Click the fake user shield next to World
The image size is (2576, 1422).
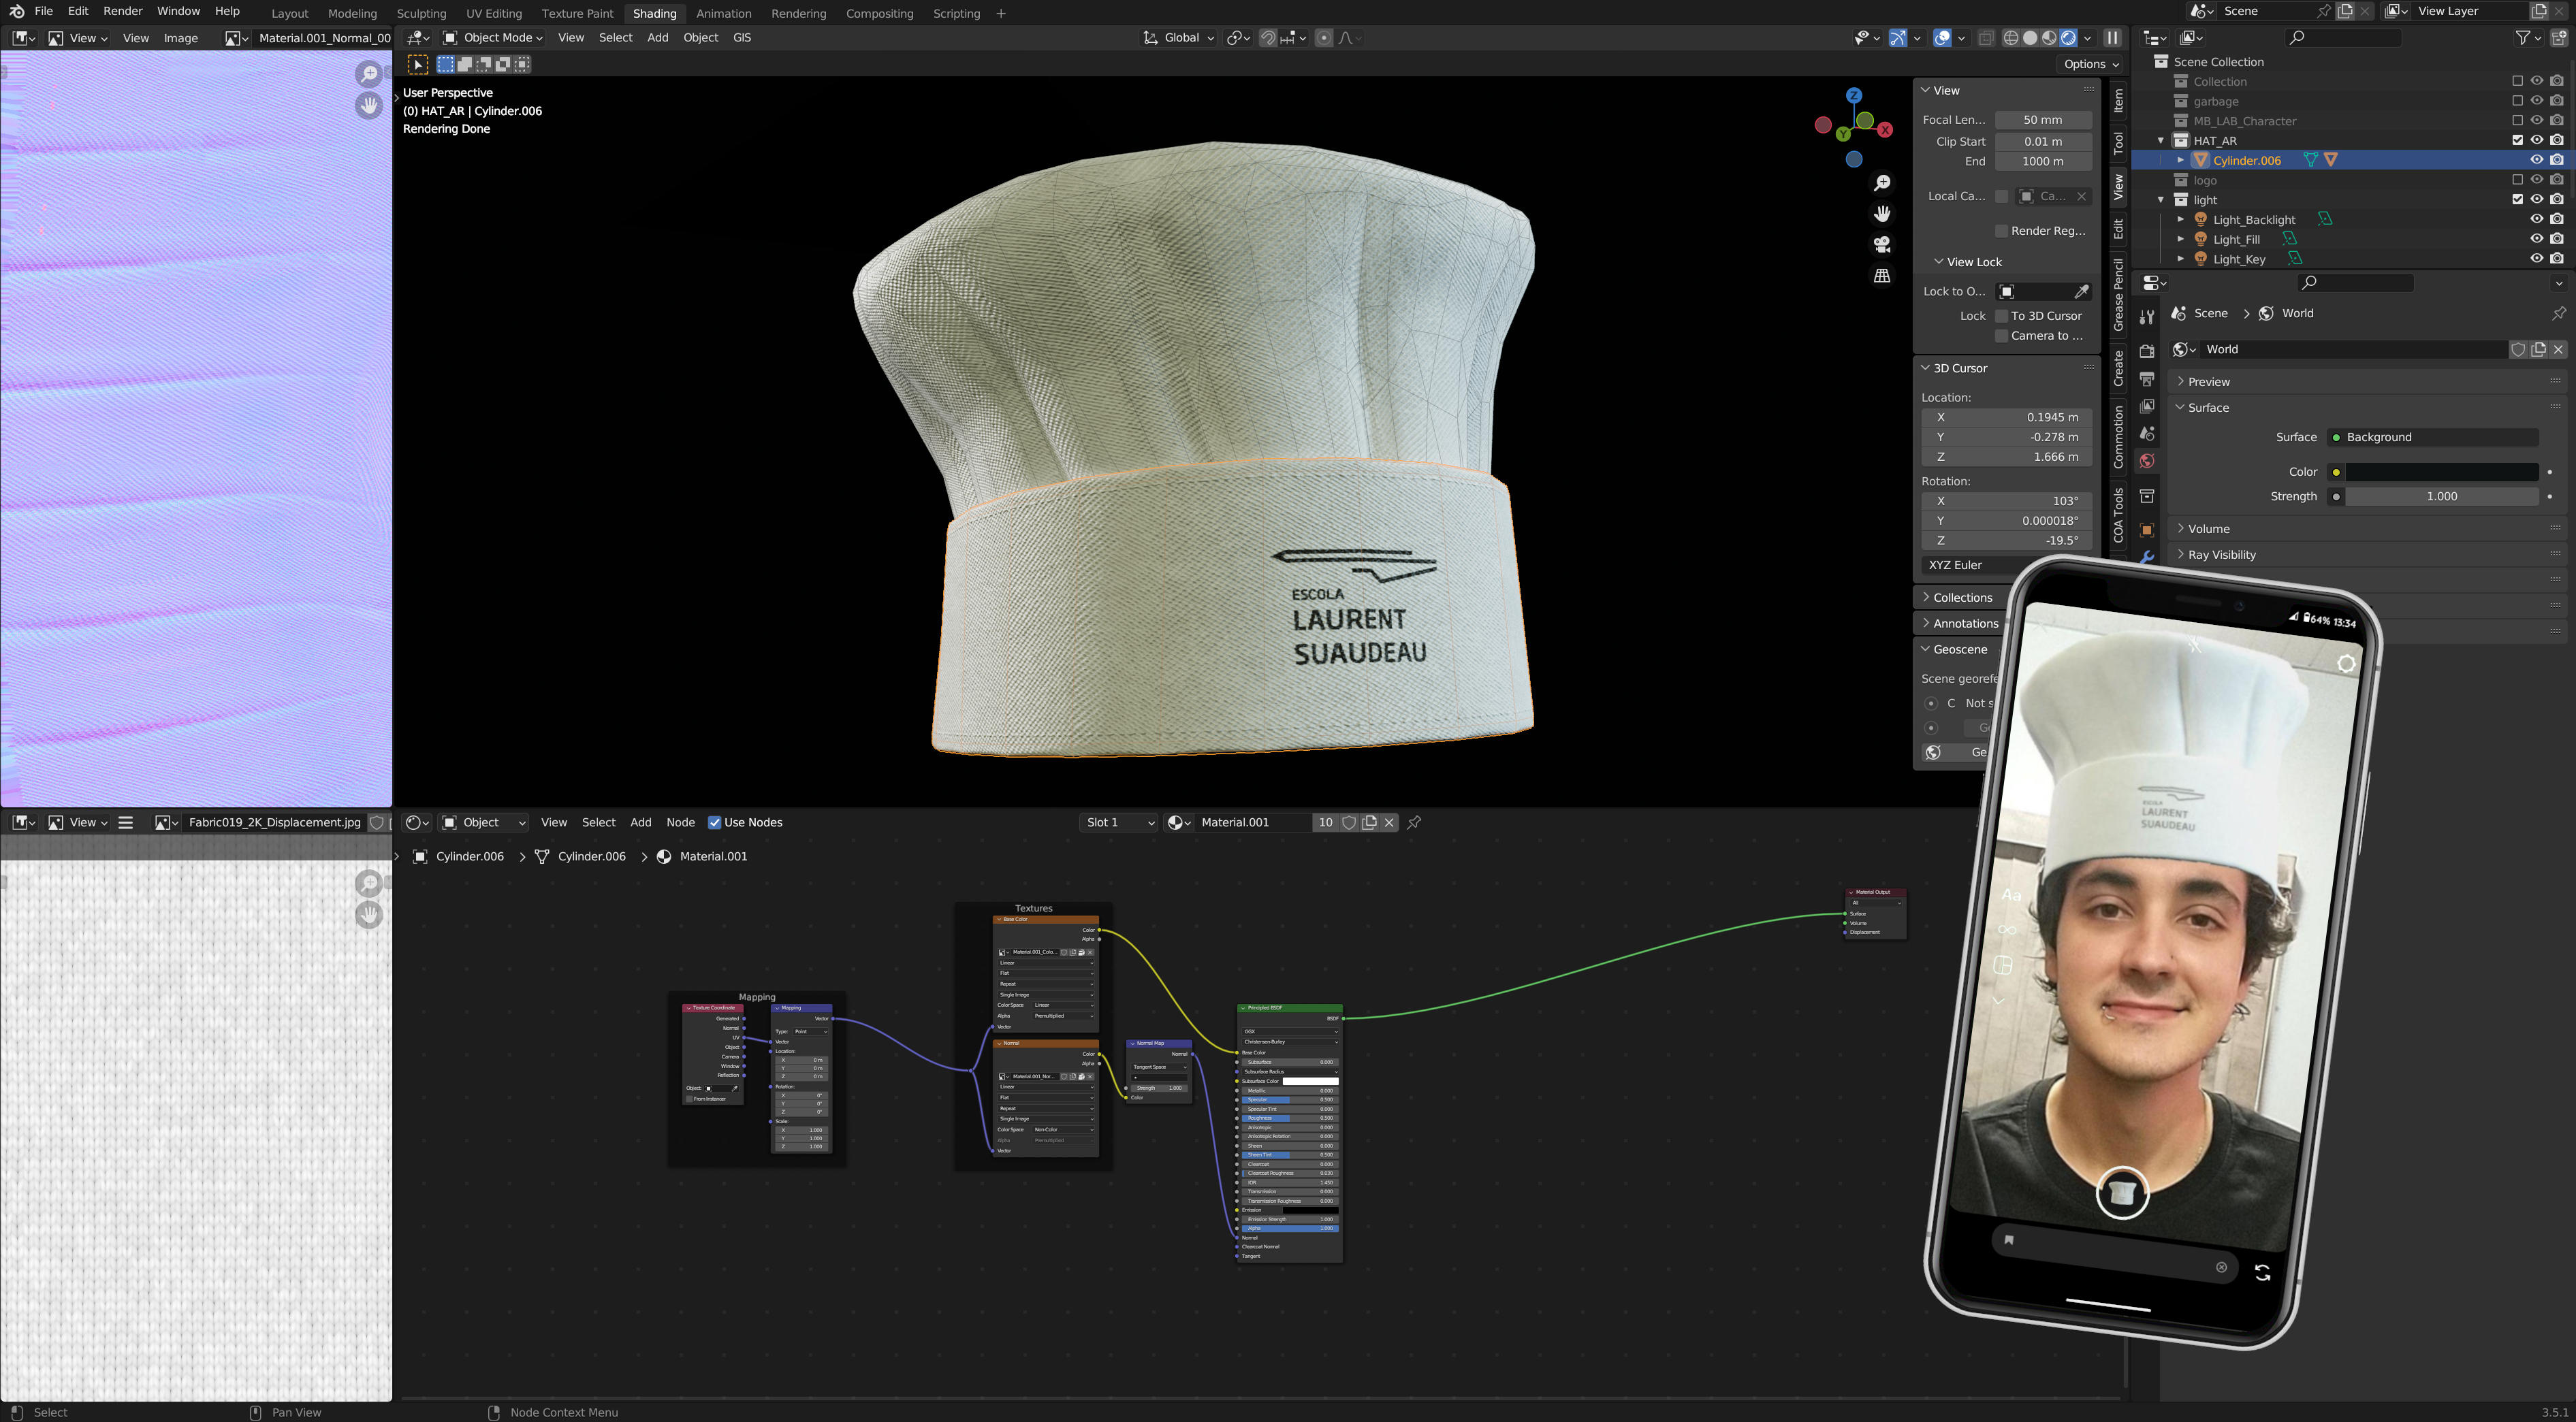2518,349
